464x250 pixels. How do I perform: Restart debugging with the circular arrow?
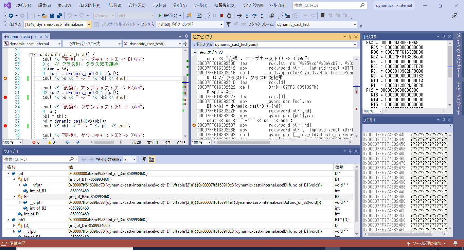pyautogui.click(x=229, y=16)
